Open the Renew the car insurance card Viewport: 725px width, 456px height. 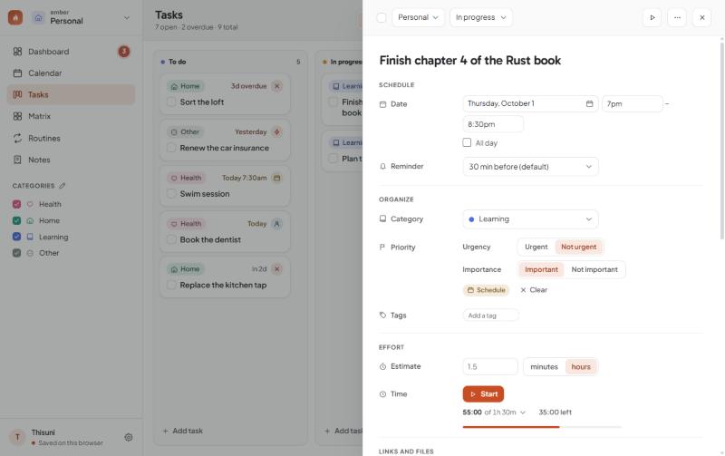coord(225,141)
